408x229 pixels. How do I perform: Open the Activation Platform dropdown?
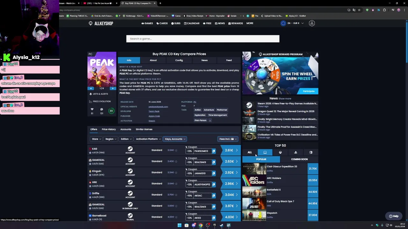point(148,139)
